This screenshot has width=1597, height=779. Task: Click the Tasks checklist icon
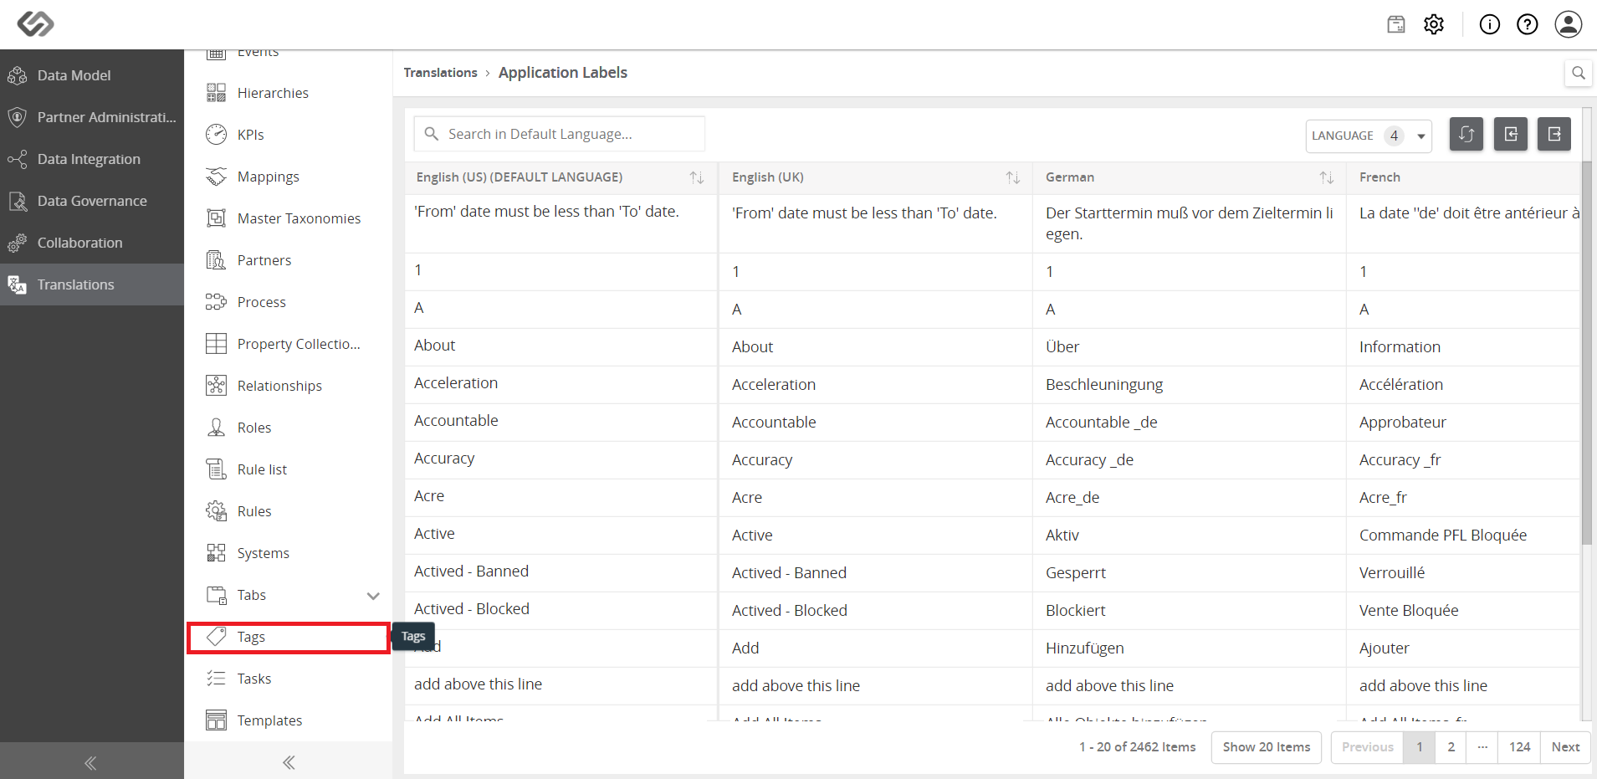pyautogui.click(x=216, y=679)
